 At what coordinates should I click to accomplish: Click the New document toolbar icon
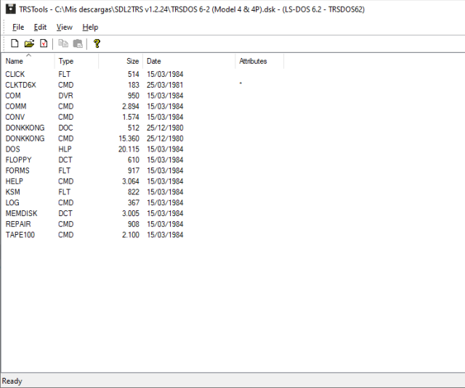[15, 44]
